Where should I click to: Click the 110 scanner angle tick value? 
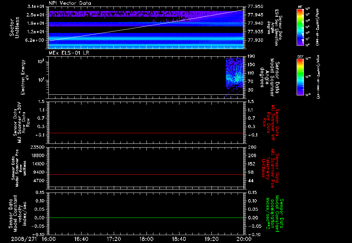click(x=251, y=73)
